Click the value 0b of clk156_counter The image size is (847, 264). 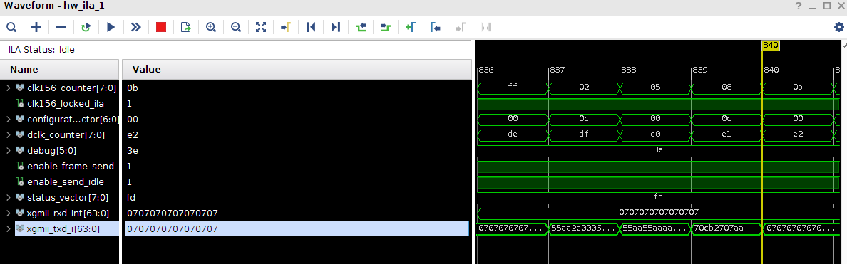pyautogui.click(x=133, y=88)
